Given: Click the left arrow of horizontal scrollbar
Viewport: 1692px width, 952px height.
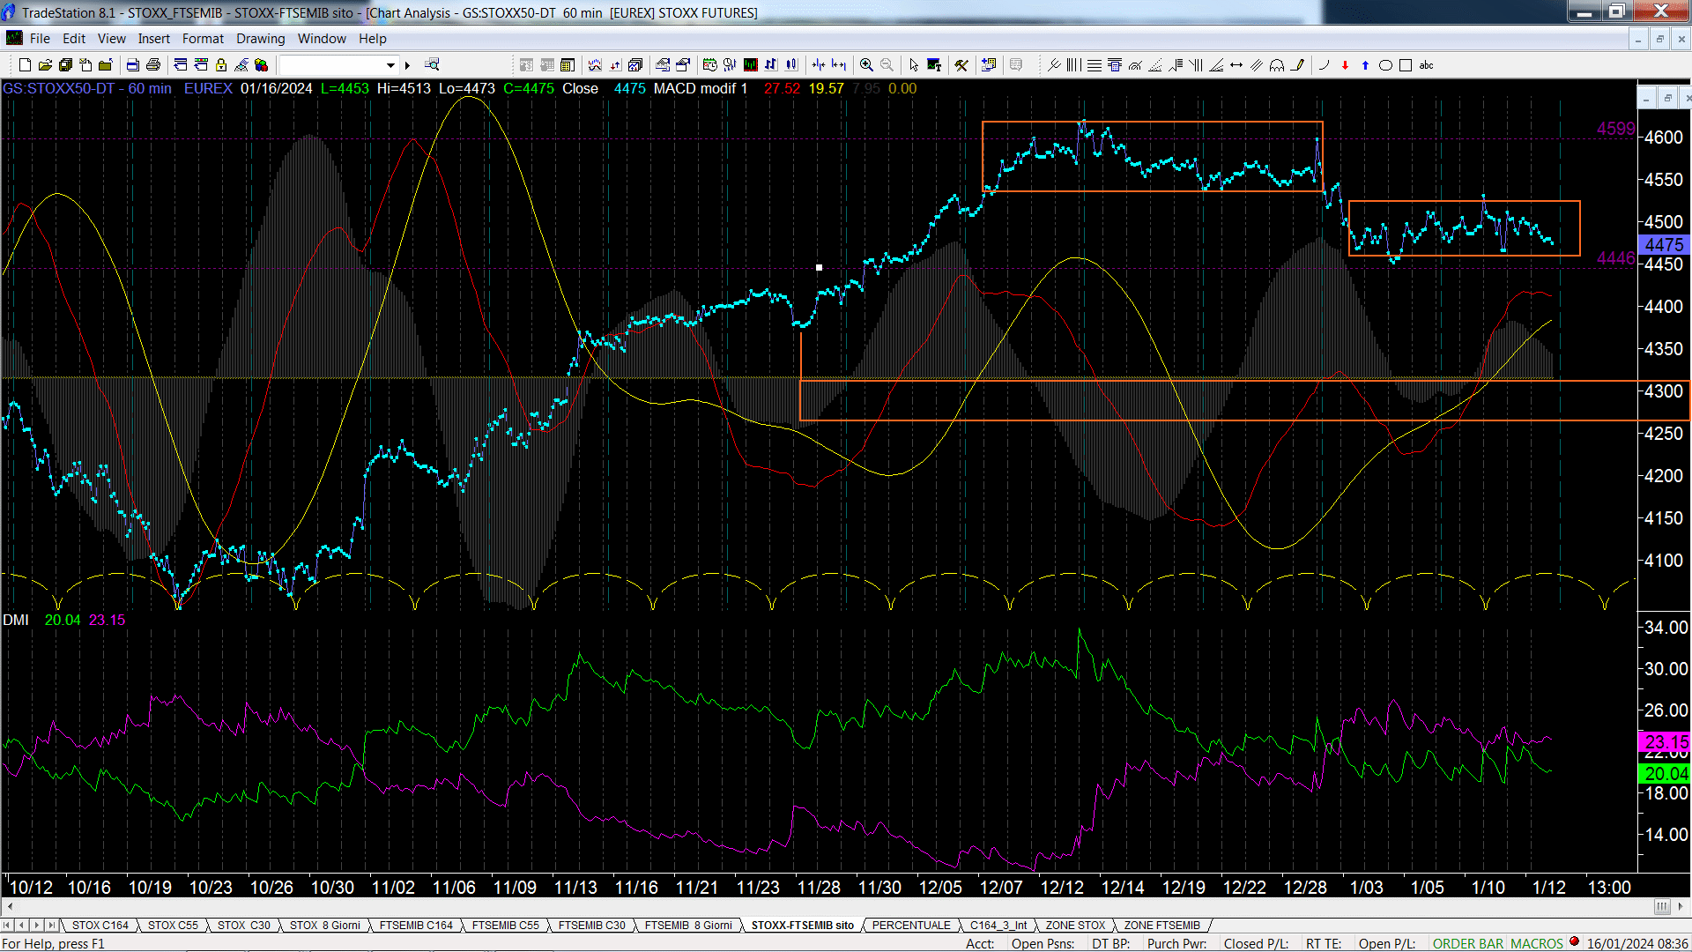Looking at the screenshot, I should coord(10,906).
